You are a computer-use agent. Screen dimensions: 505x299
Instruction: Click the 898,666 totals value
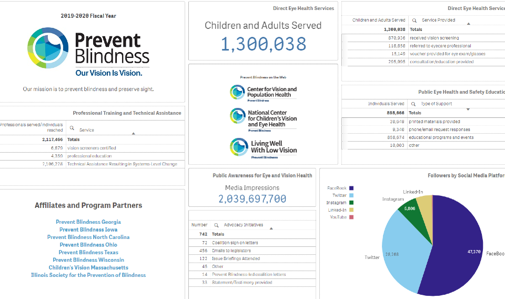point(396,113)
